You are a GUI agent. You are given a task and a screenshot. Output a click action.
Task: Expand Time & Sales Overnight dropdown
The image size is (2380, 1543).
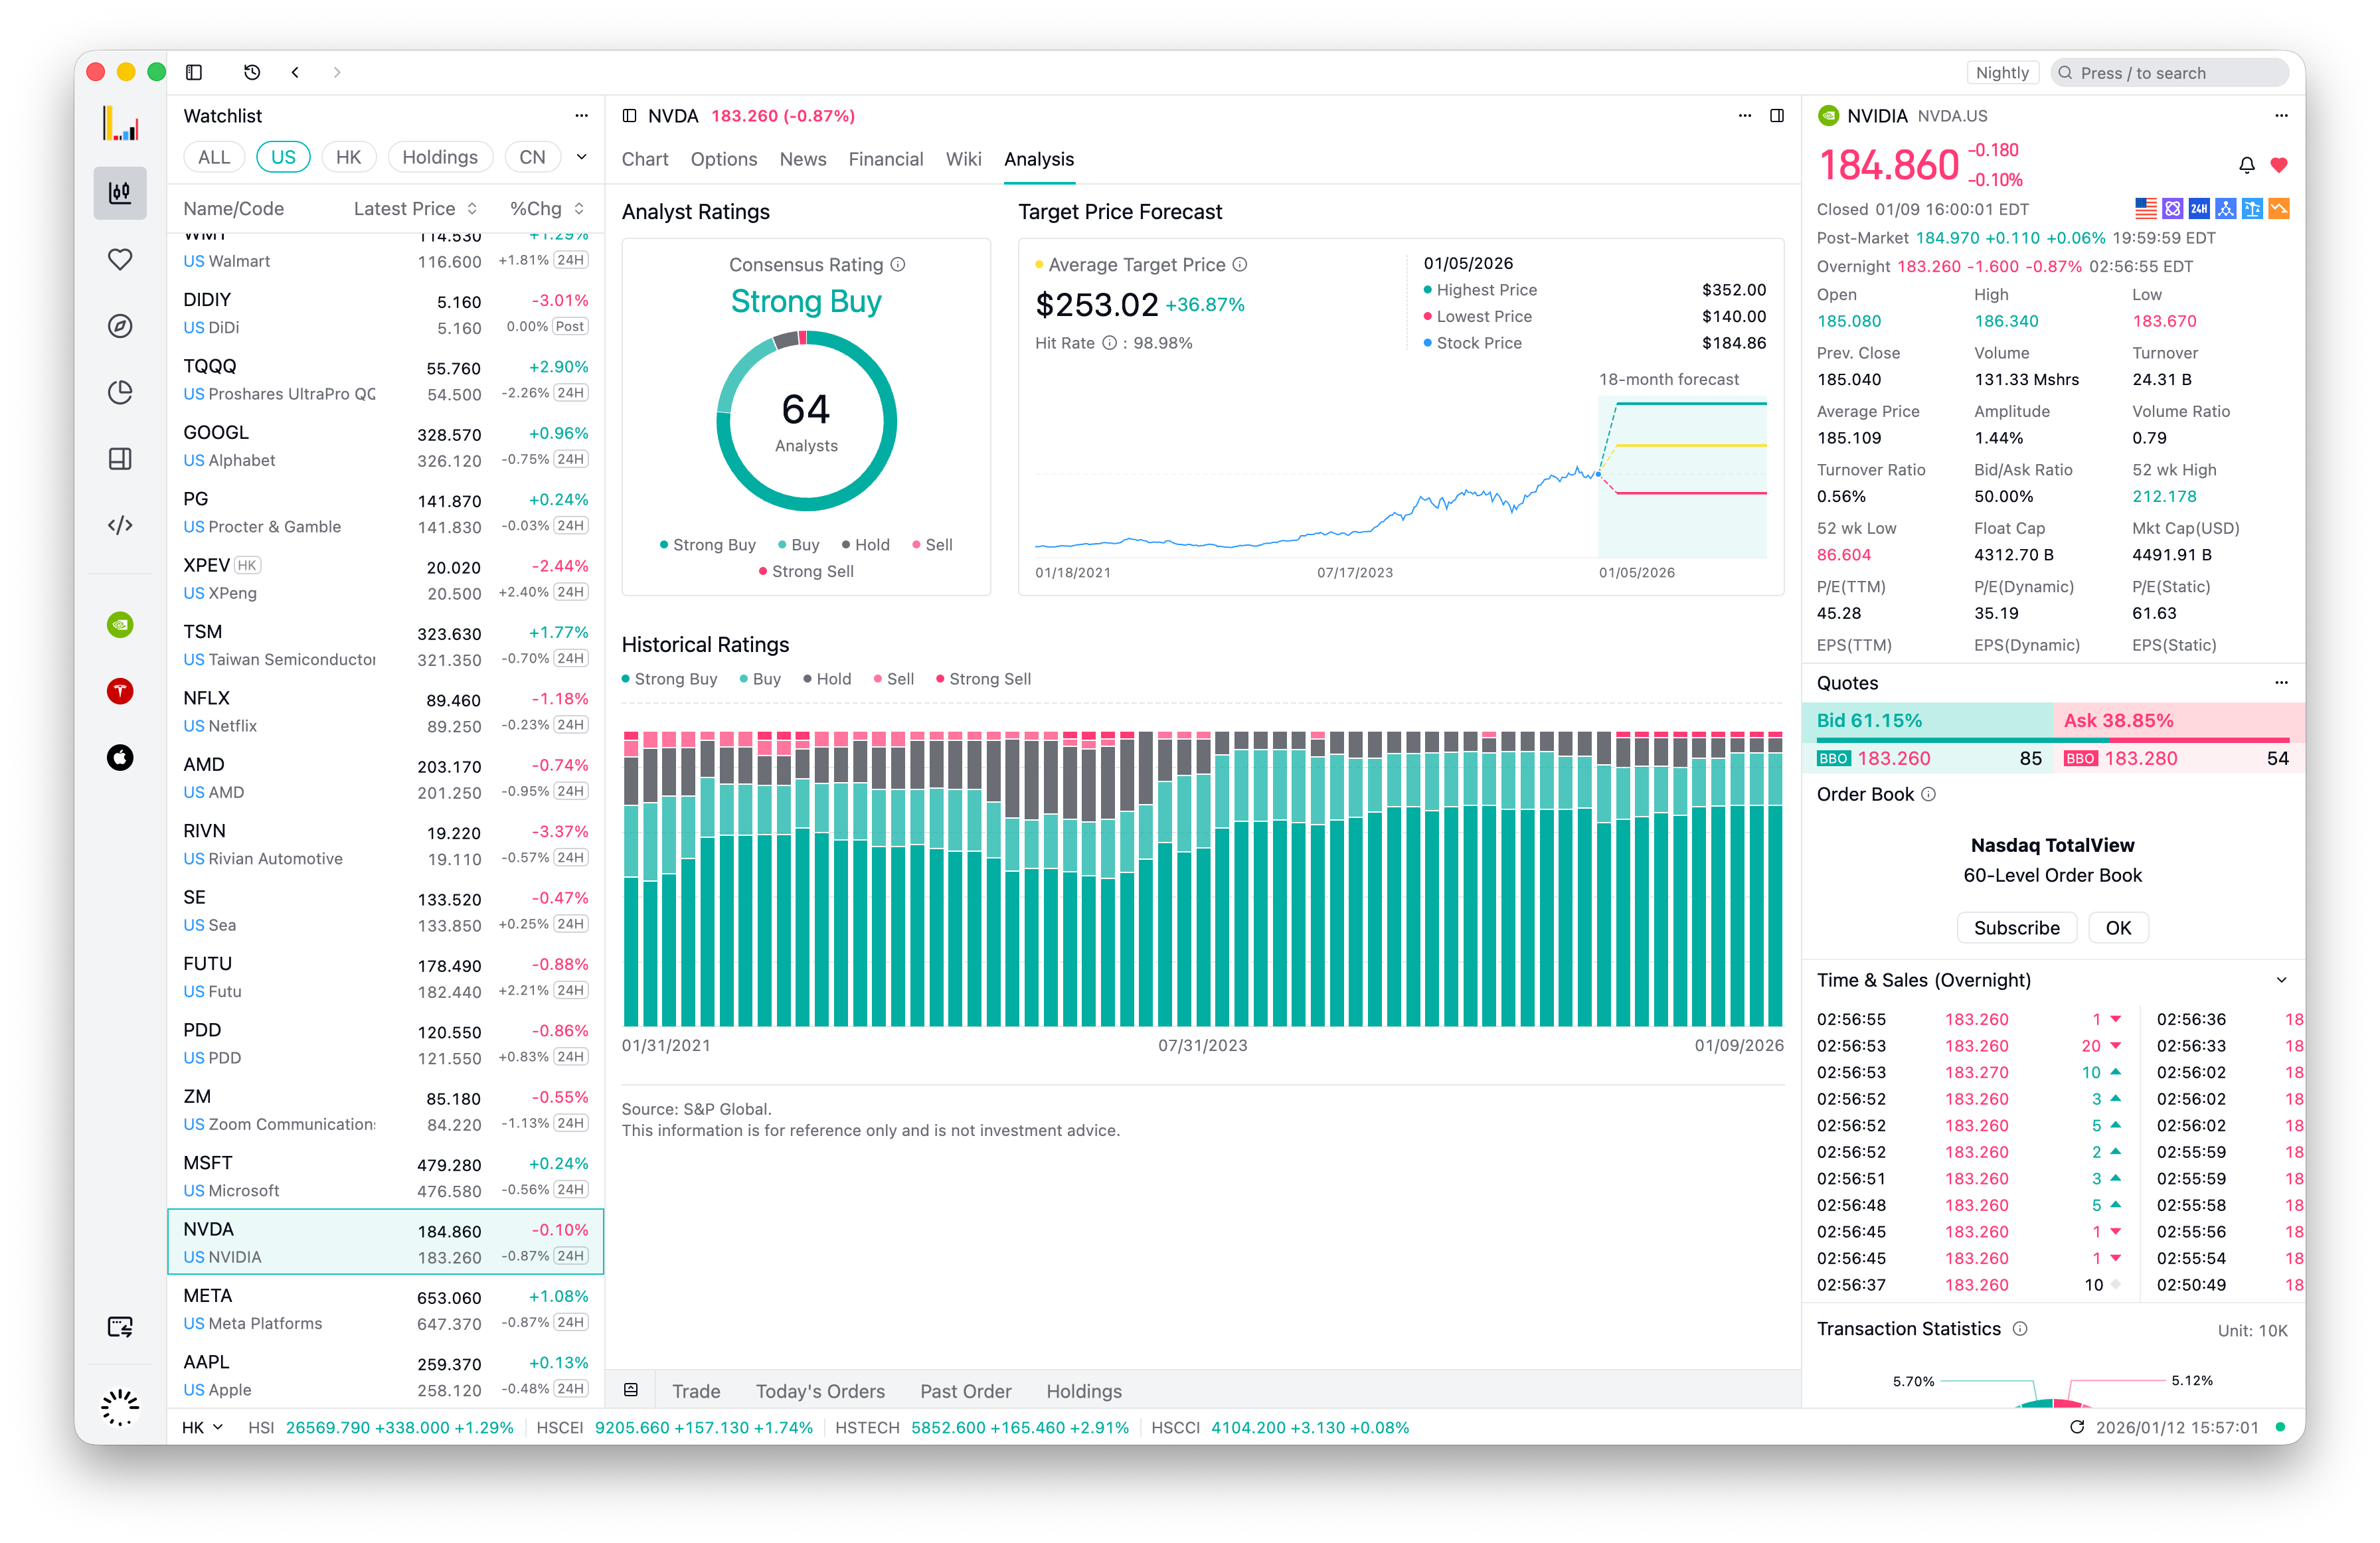point(2281,980)
